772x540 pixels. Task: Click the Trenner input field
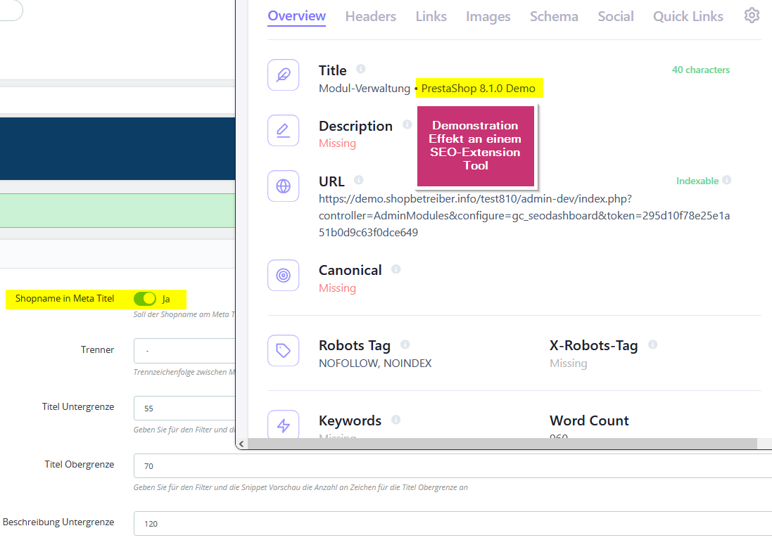(x=184, y=350)
